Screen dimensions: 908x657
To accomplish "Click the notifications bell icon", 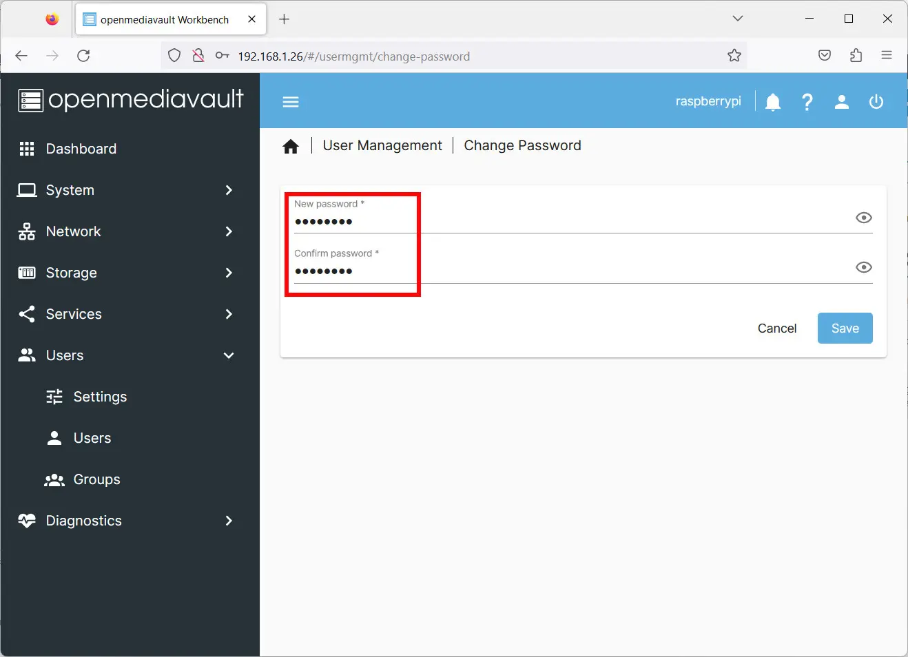I will [772, 101].
